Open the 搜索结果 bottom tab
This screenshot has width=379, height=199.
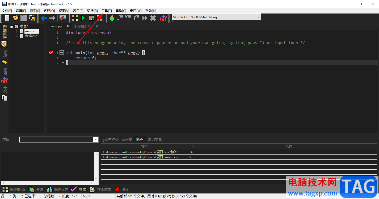[x=100, y=189]
